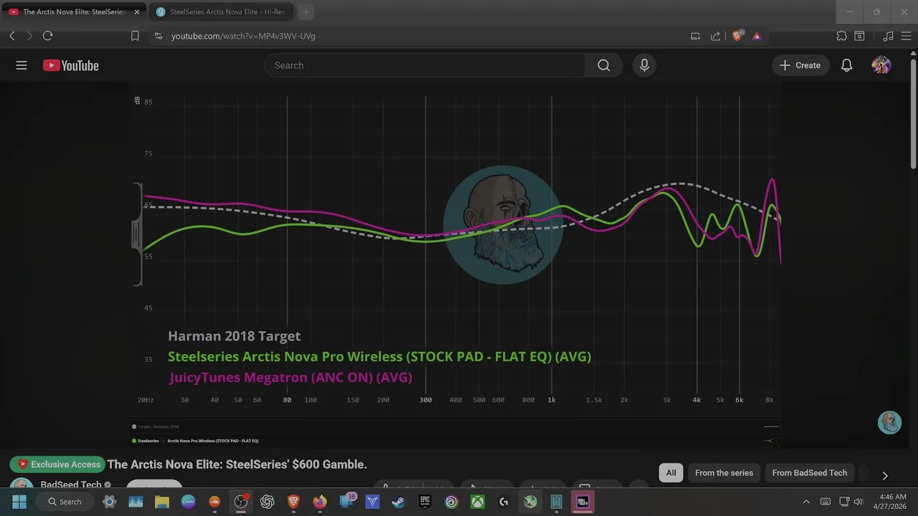Bookmark this page with the bookmark icon
Viewport: 918px width, 516px height.
pyautogui.click(x=135, y=36)
